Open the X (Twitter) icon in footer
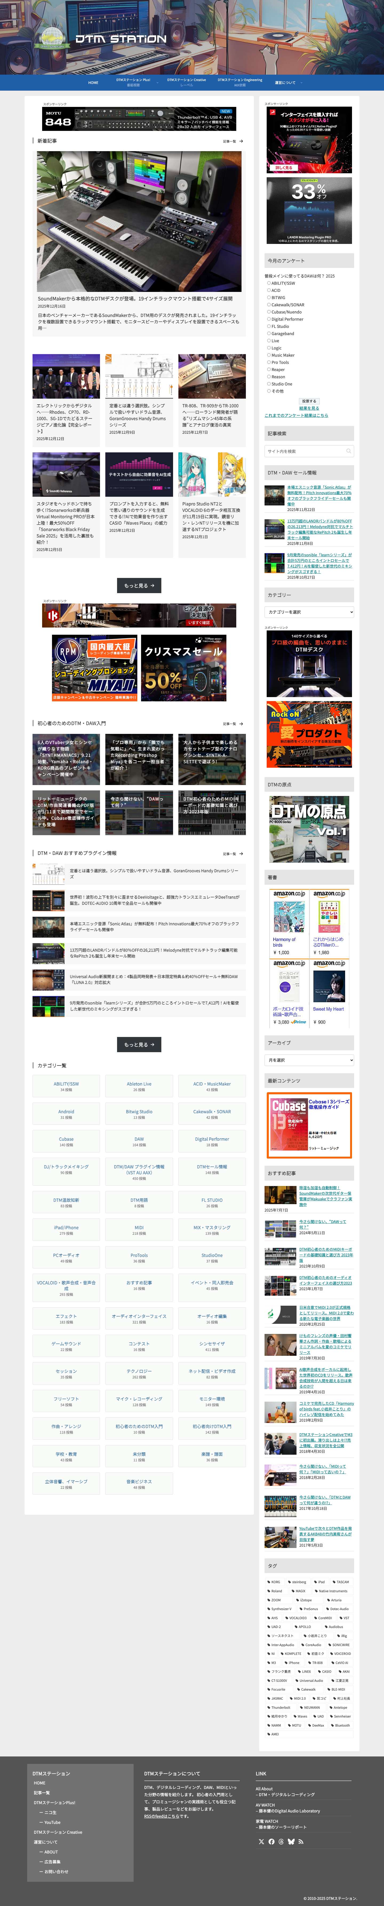Screen dimensions: 384x1906 (261, 1842)
